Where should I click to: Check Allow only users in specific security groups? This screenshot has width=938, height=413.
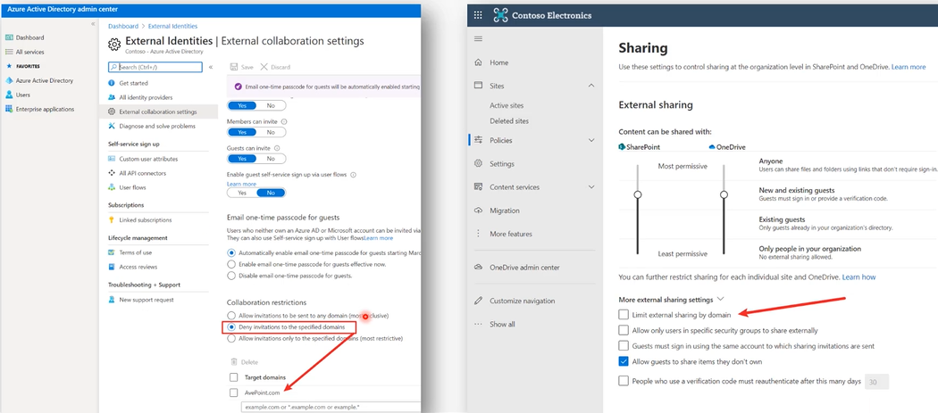point(624,330)
